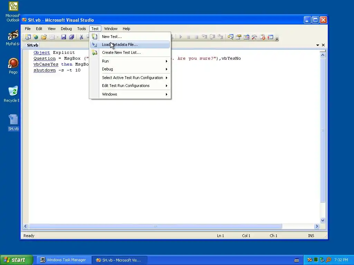Open the toolbar options overflow arrow
The width and height of the screenshot is (354, 265).
(277, 38)
